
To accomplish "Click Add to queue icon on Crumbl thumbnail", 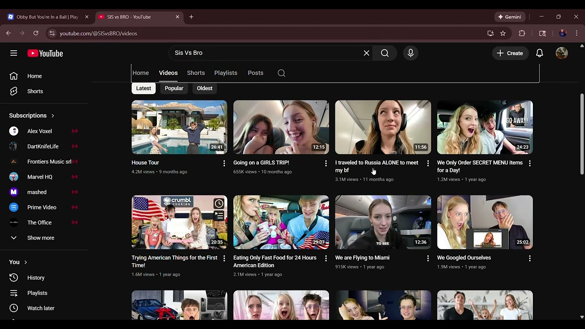I will pyautogui.click(x=219, y=216).
